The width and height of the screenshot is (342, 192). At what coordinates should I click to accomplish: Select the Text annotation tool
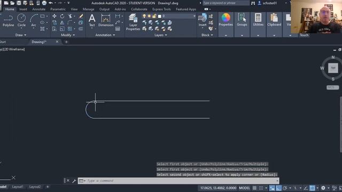pyautogui.click(x=92, y=20)
